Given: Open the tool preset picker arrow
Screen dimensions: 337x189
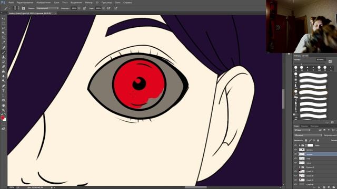Looking at the screenshot, I should [9, 8].
